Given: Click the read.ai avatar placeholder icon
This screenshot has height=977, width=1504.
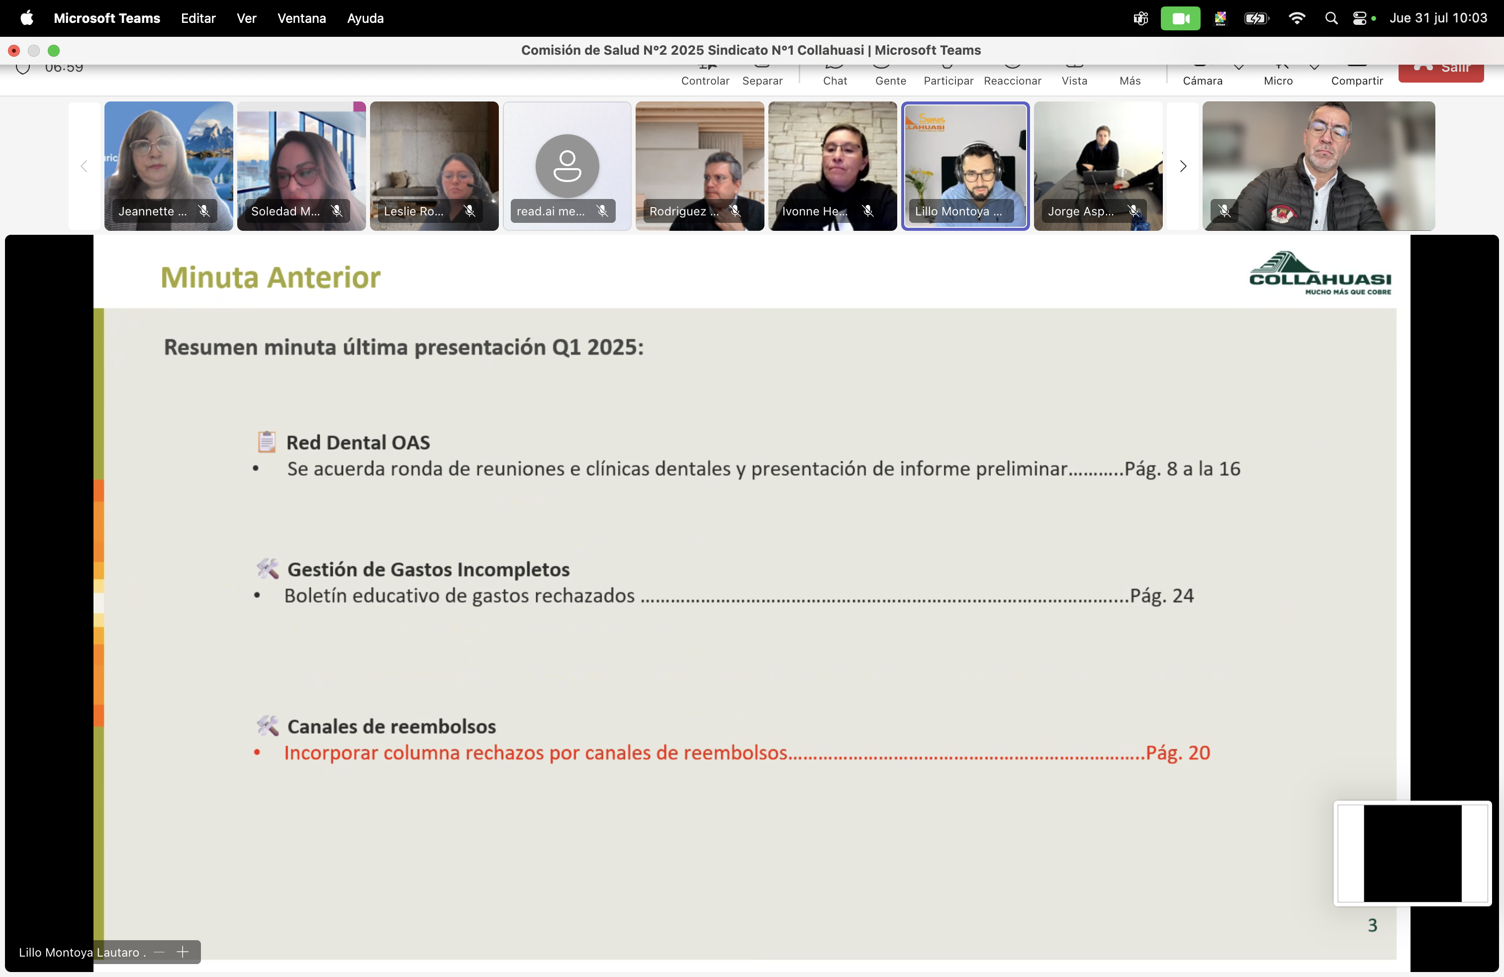Looking at the screenshot, I should coord(567,166).
